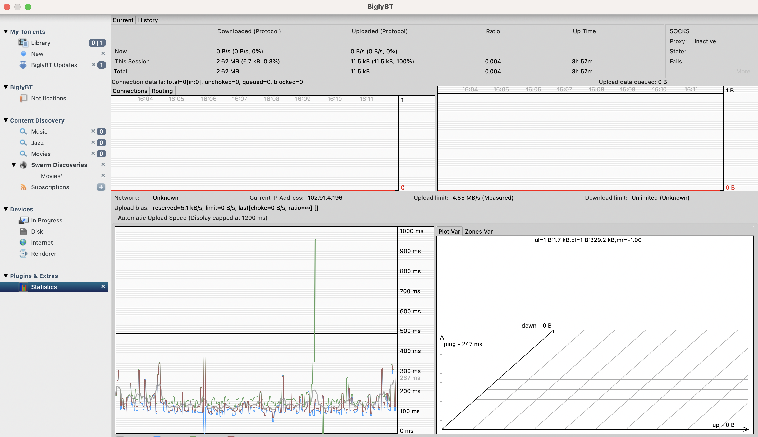Click the session downloaded value 2.62 MB
The image size is (758, 437).
point(248,62)
